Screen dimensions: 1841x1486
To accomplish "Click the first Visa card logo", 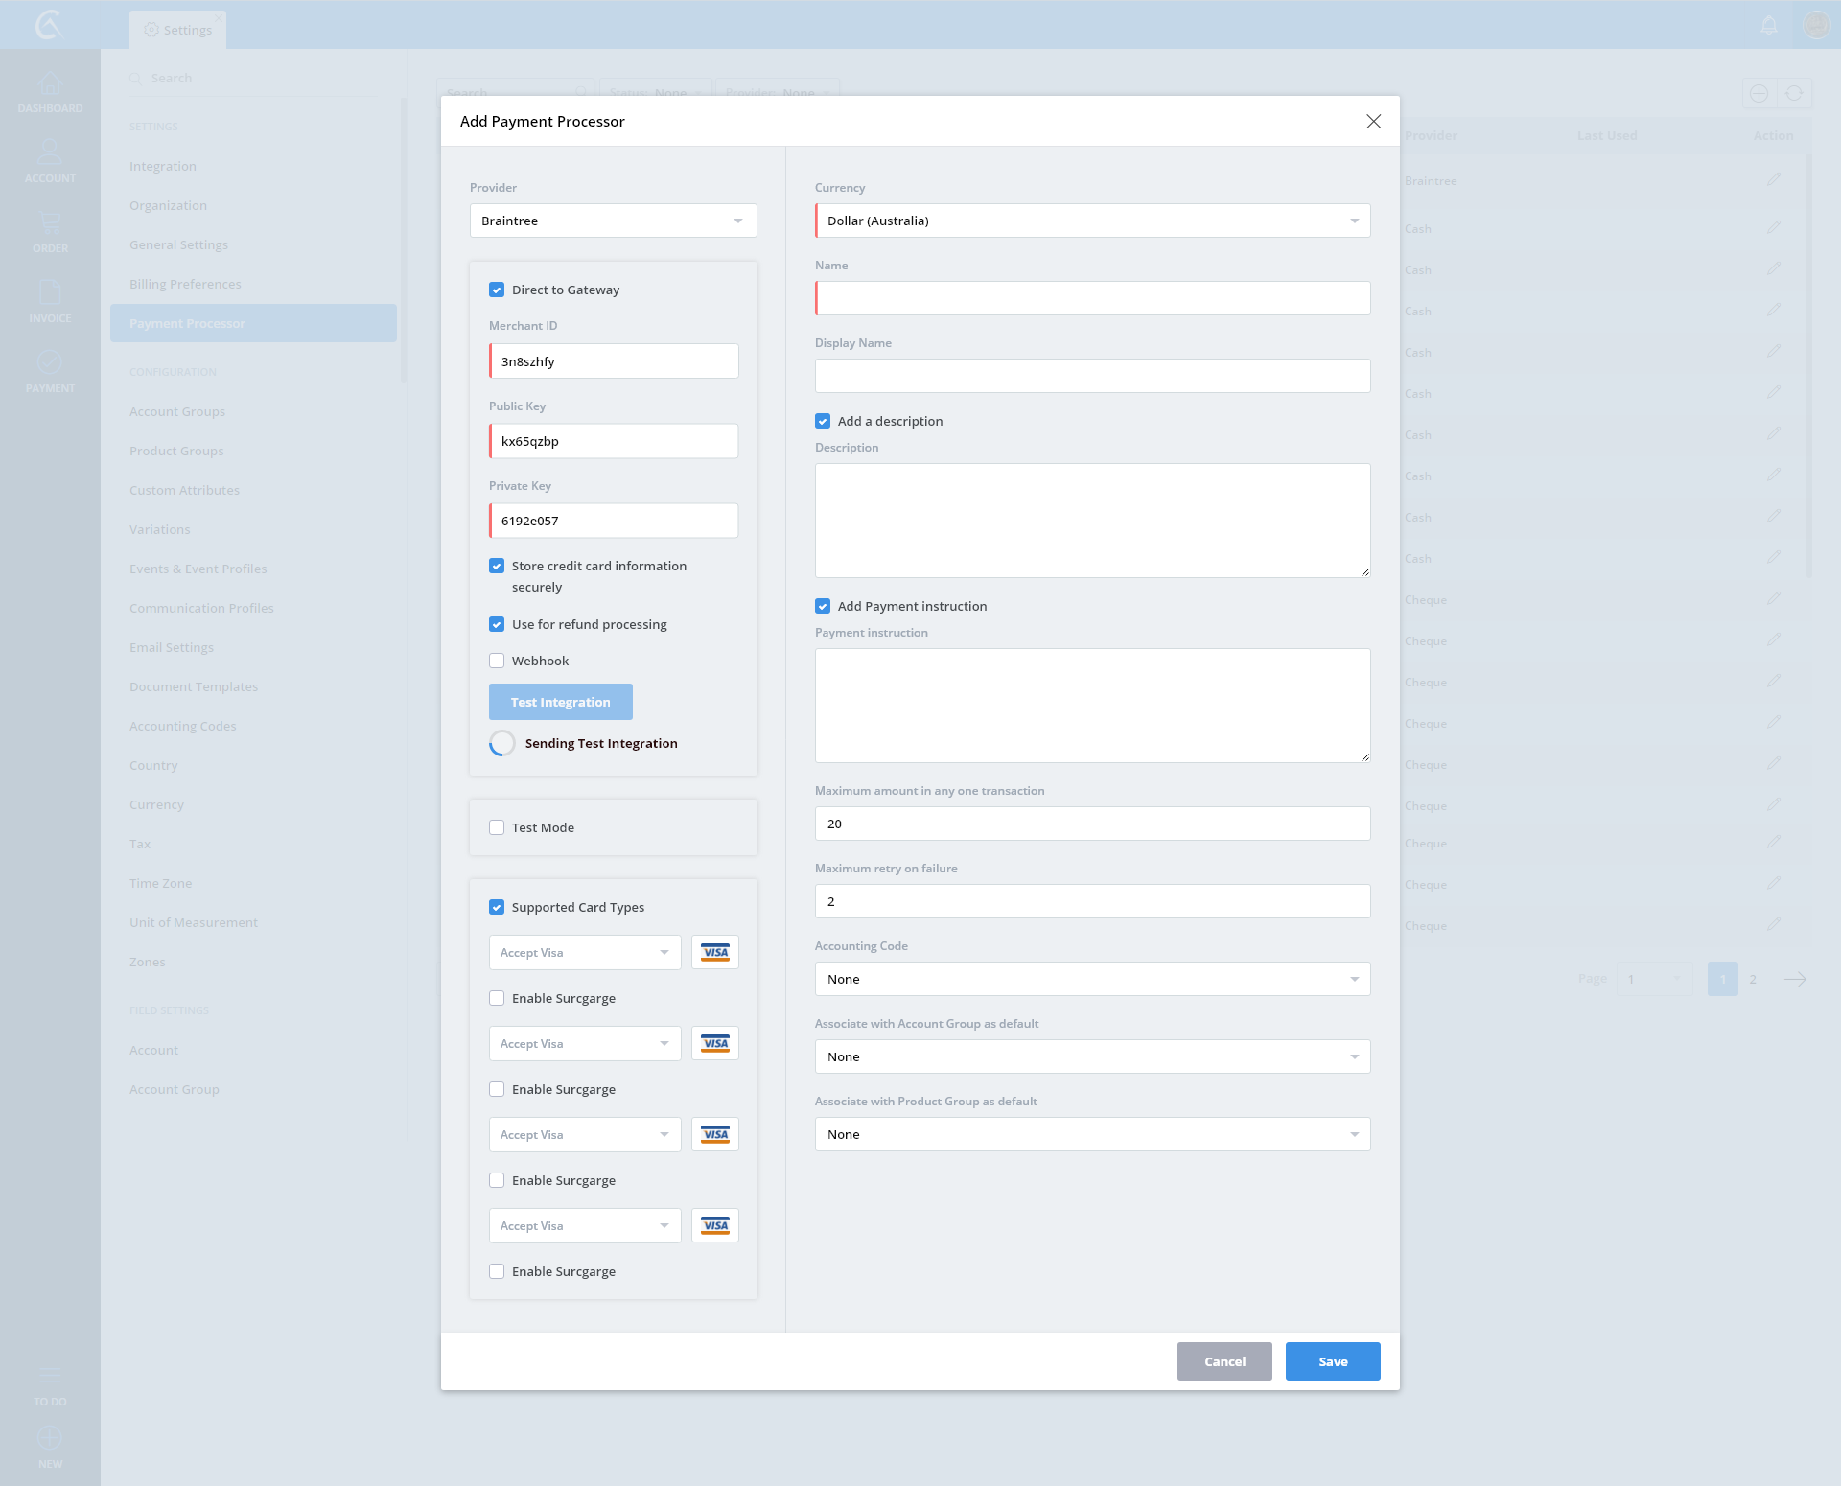I will (x=715, y=952).
